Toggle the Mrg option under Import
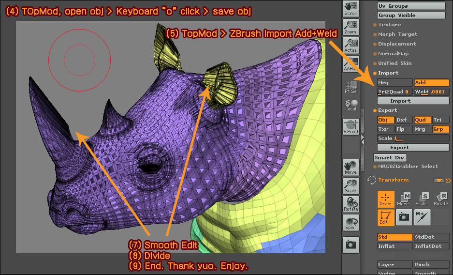The height and width of the screenshot is (275, 453). pos(395,83)
